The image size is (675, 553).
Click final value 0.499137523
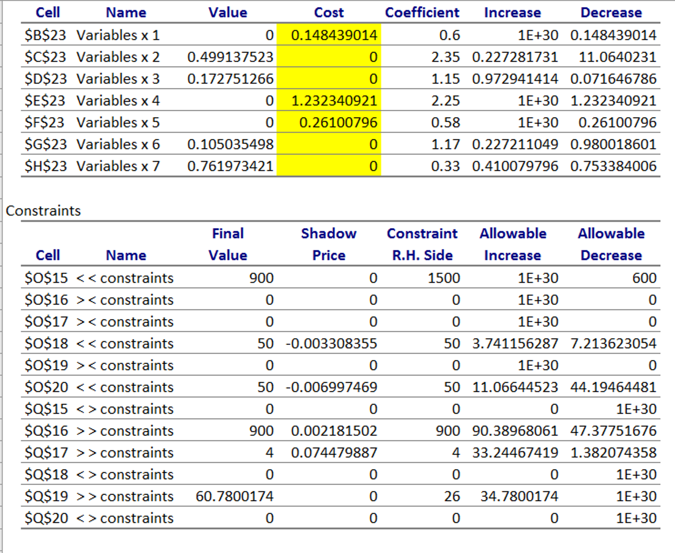click(230, 57)
